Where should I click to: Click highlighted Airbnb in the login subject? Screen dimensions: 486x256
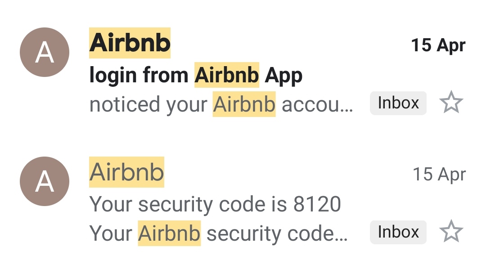226,76
